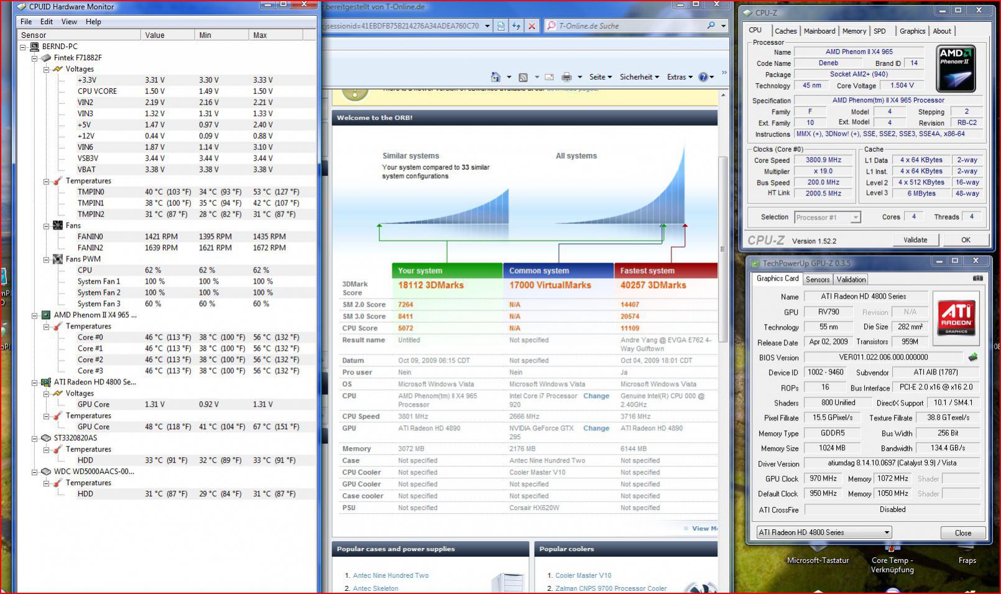
Task: Open the Edit menu in HWMonitor
Action: (47, 22)
